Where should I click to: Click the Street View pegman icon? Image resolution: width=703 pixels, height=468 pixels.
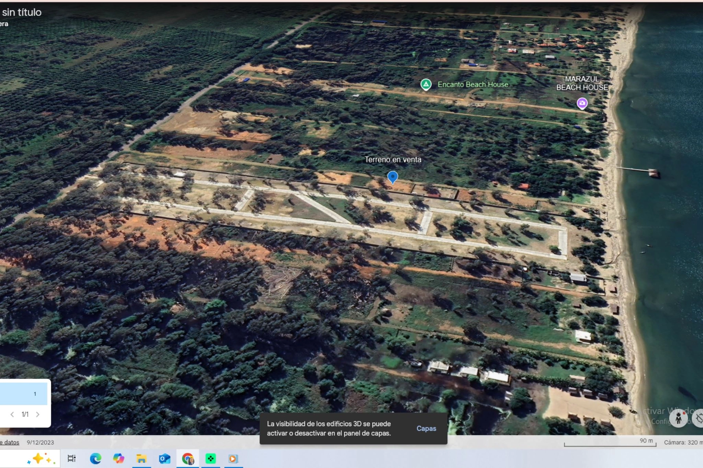coord(678,418)
